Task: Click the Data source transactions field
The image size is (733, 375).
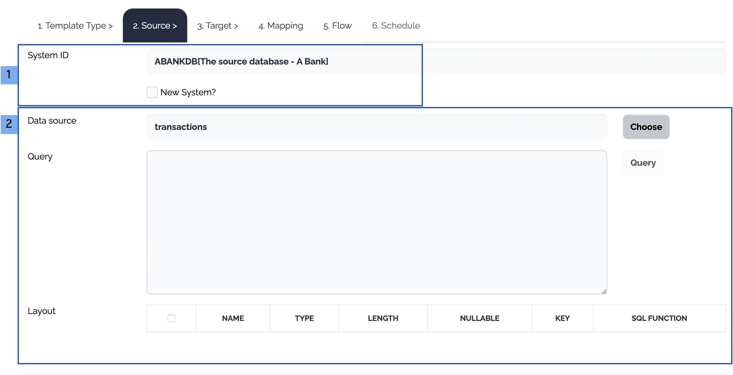Action: [x=377, y=127]
